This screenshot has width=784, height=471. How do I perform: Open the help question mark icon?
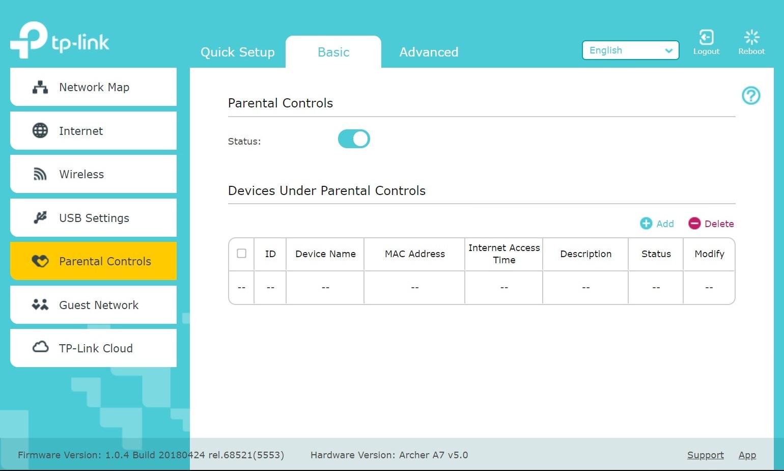click(751, 95)
